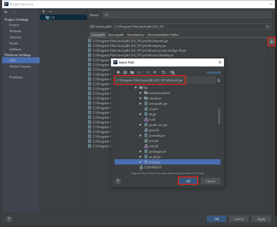Viewport: 277px width, 227px height.
Task: Expand dt.jar node
Action: pos(140,114)
